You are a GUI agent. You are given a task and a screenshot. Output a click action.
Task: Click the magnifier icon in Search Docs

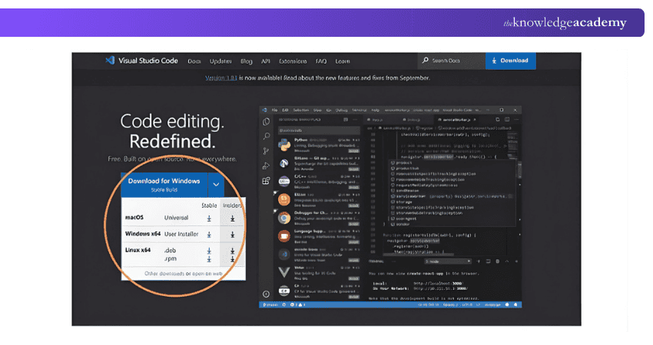(x=425, y=61)
